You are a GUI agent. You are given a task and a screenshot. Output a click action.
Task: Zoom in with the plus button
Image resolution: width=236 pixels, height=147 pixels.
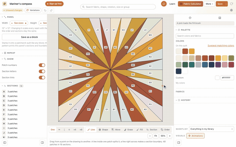click(x=170, y=136)
